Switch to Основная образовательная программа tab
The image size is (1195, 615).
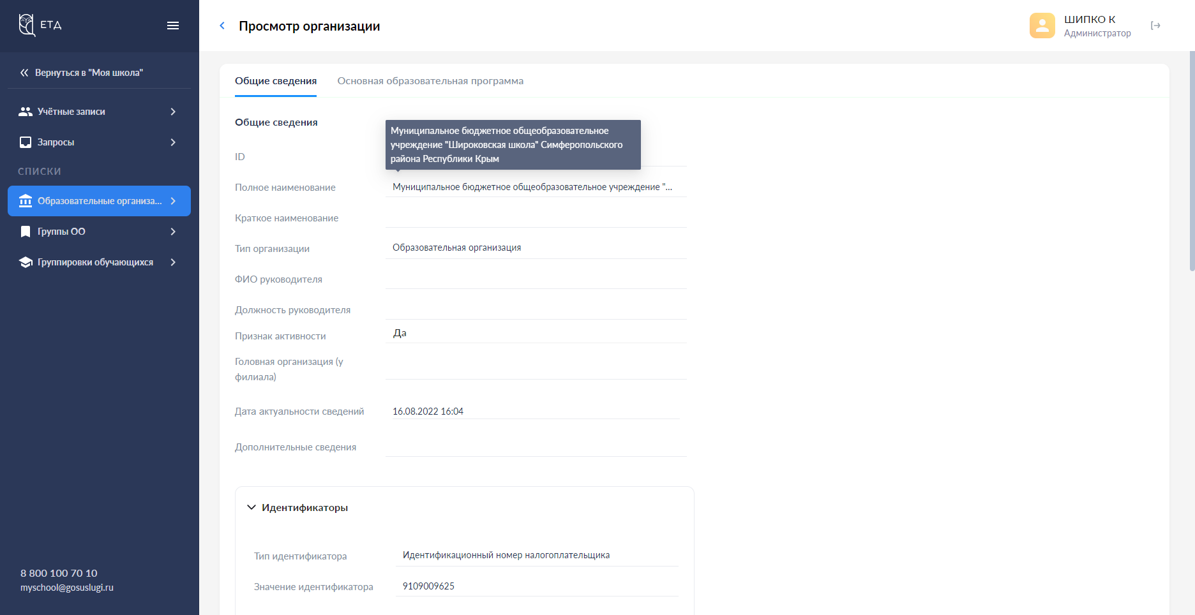[x=430, y=81]
